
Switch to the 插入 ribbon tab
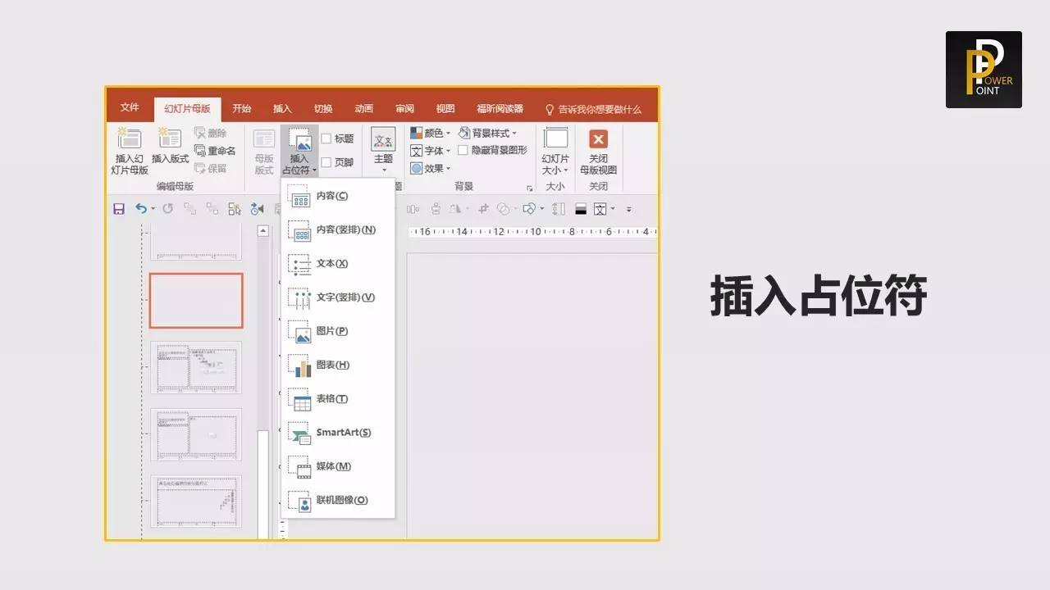click(282, 108)
